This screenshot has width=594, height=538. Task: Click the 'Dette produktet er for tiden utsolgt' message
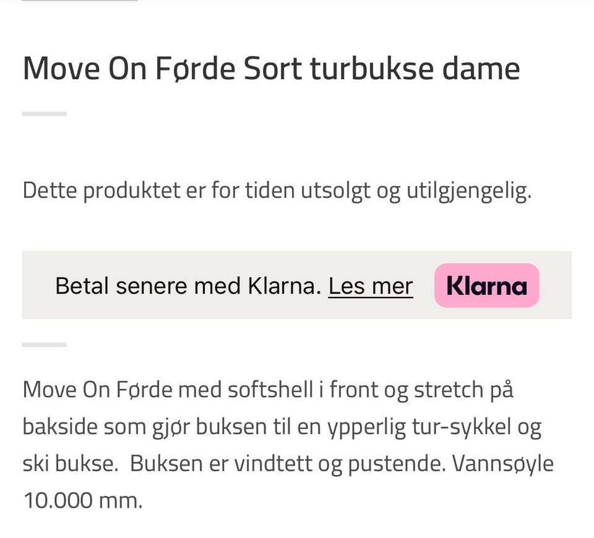pyautogui.click(x=277, y=190)
